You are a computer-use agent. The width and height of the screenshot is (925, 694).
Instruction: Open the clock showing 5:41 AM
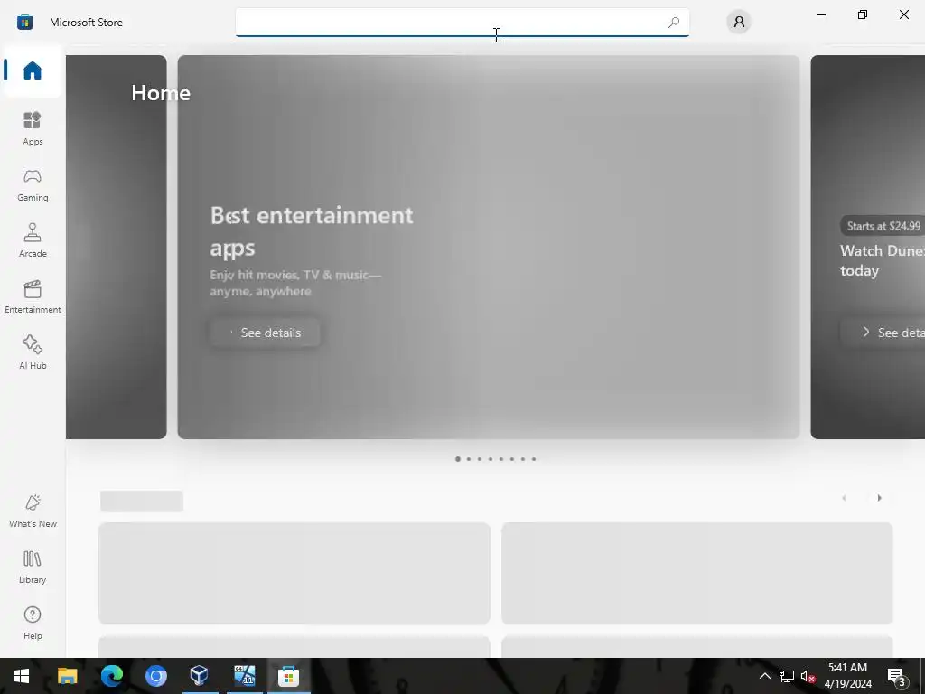(847, 676)
